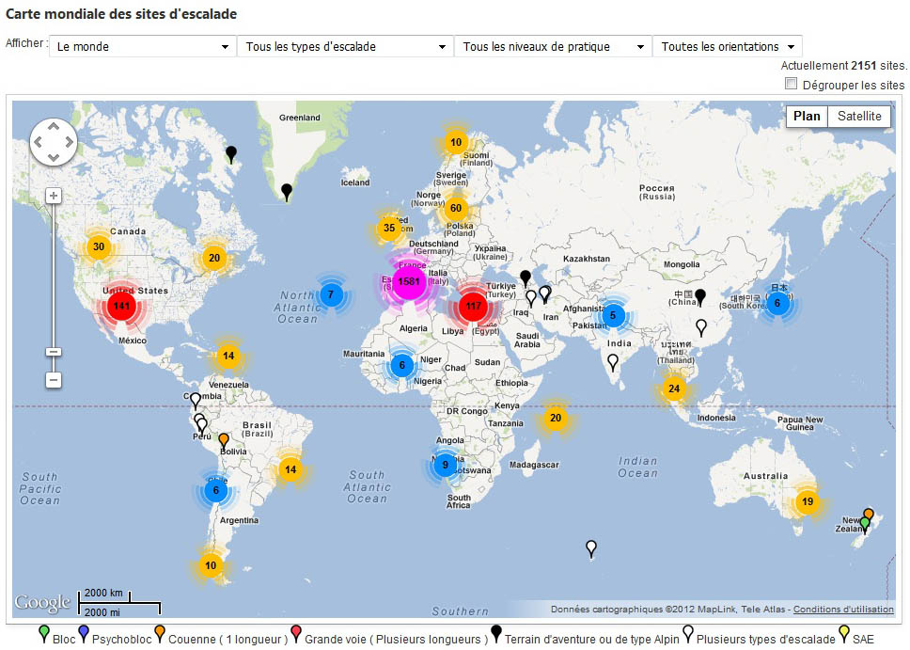This screenshot has width=910, height=650.
Task: Open the Conditions d'utilisation link
Action: pos(843,610)
